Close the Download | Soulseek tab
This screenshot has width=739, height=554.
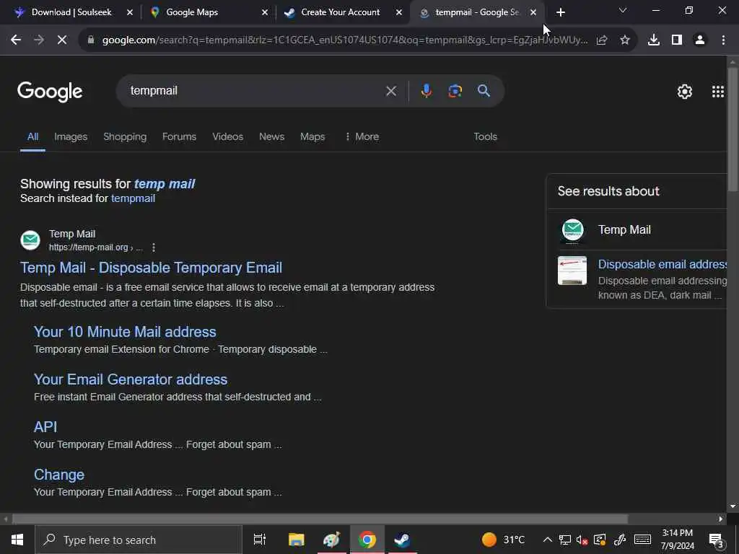point(130,12)
